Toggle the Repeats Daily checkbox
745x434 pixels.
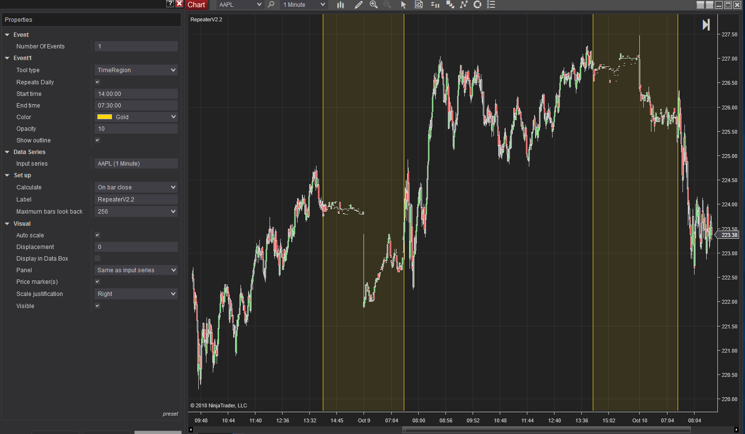point(97,82)
